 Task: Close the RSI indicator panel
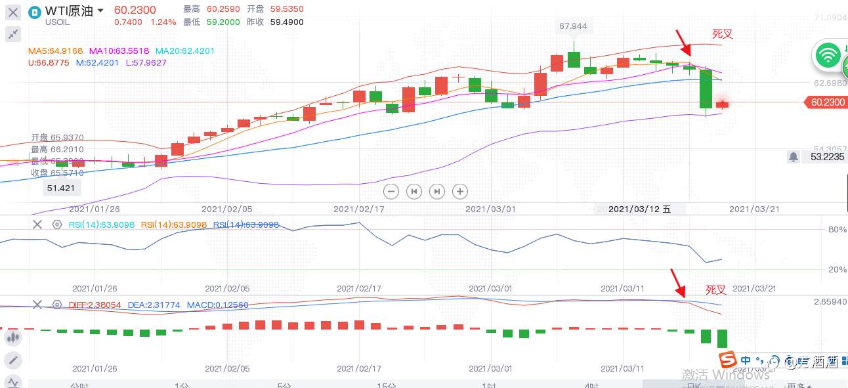point(37,225)
